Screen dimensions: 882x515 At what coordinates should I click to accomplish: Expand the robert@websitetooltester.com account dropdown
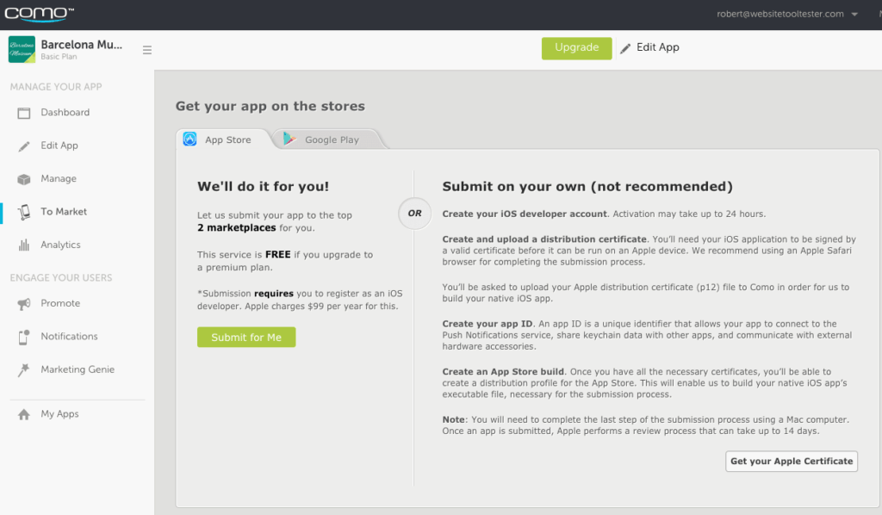tap(787, 14)
